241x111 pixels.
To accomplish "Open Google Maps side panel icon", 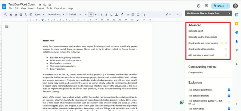I will point(236,50).
